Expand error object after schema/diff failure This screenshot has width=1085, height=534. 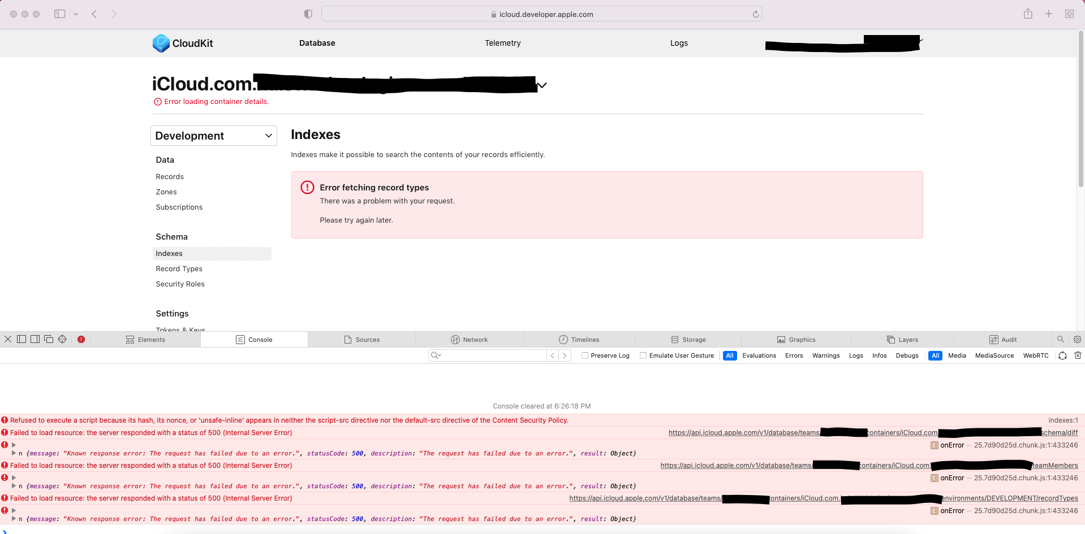point(14,453)
